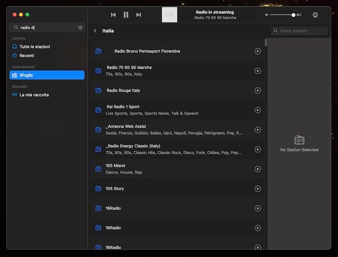
Task: Open Recenti in the sidebar
Action: pyautogui.click(x=27, y=55)
